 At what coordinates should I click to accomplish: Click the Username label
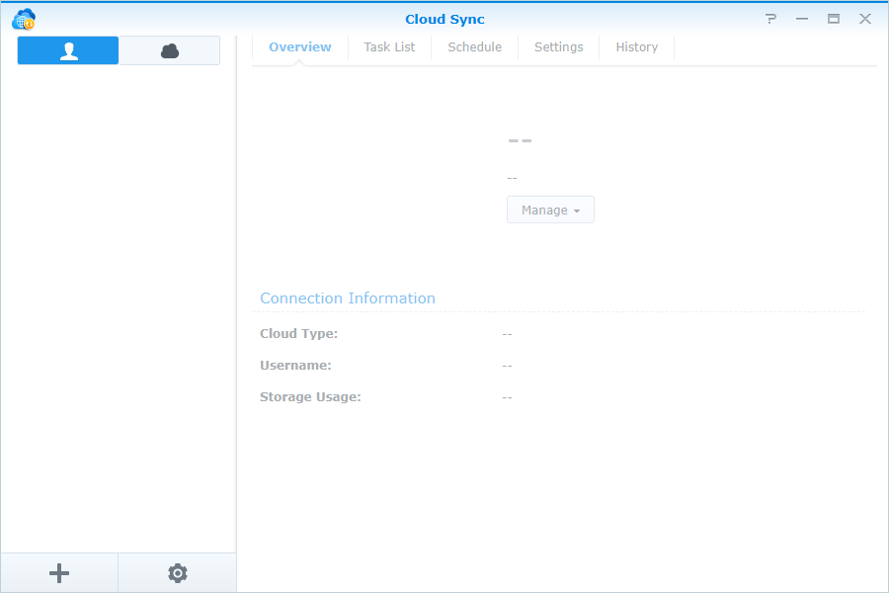295,365
